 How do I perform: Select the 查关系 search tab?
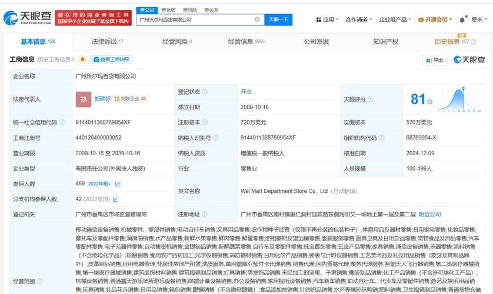pos(211,10)
